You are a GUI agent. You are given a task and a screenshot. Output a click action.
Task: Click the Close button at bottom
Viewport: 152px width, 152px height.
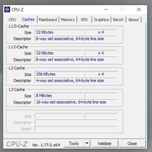tap(132, 144)
